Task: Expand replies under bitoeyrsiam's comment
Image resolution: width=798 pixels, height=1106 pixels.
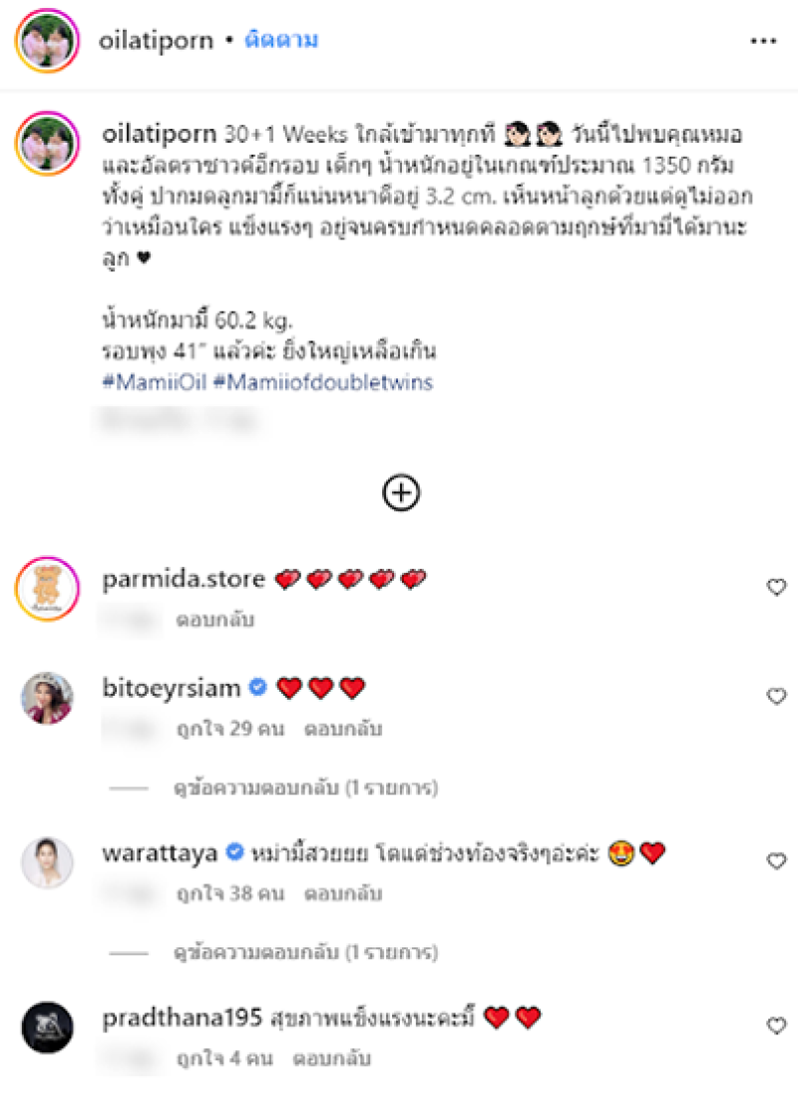Action: 306,788
